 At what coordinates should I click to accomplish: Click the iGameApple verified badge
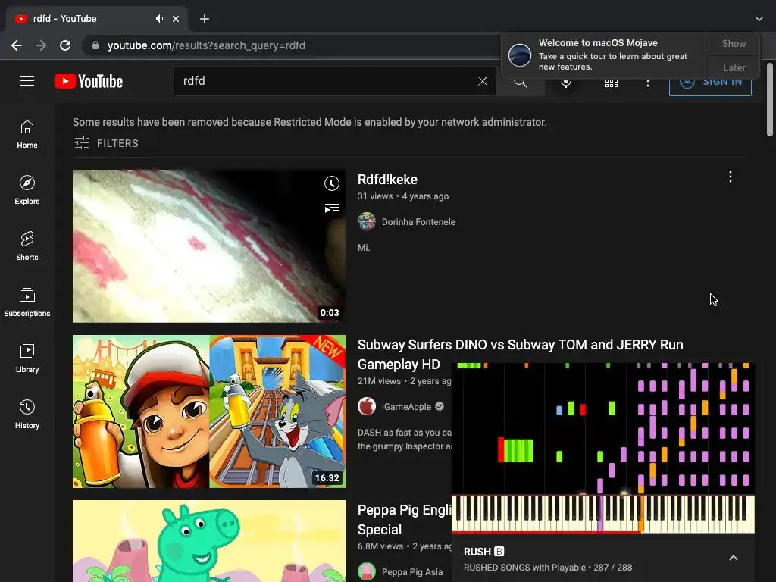pos(440,407)
